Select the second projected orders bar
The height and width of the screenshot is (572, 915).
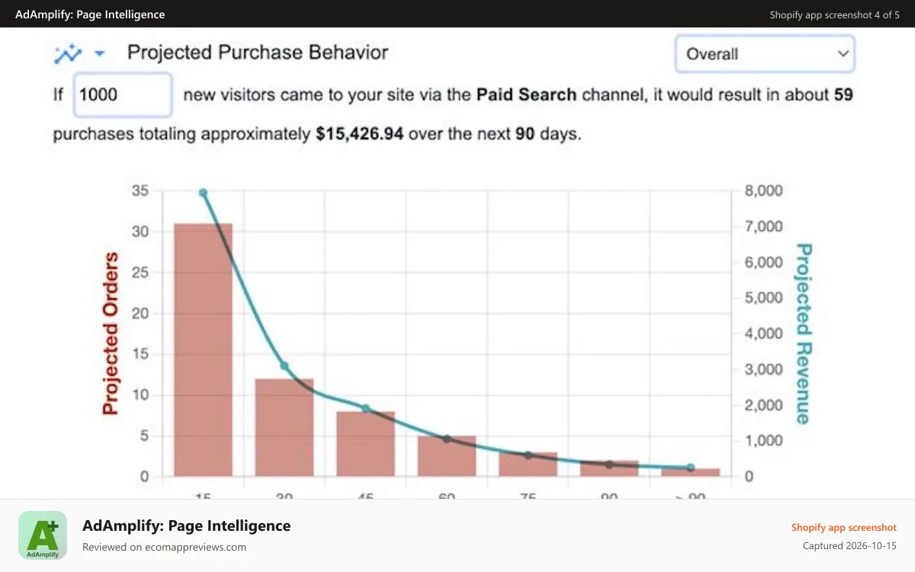tap(284, 428)
